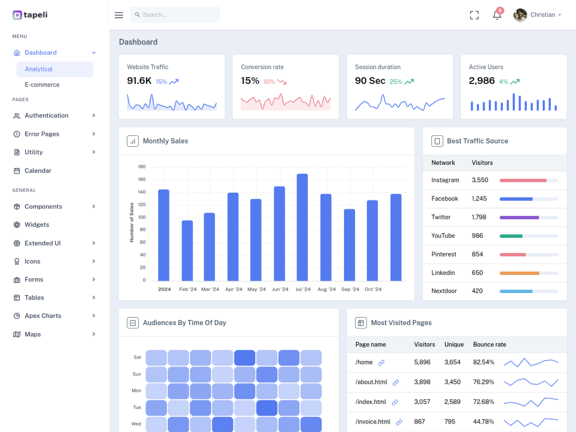This screenshot has height=432, width=576.
Task: Focus the Search input field
Action: (x=175, y=15)
